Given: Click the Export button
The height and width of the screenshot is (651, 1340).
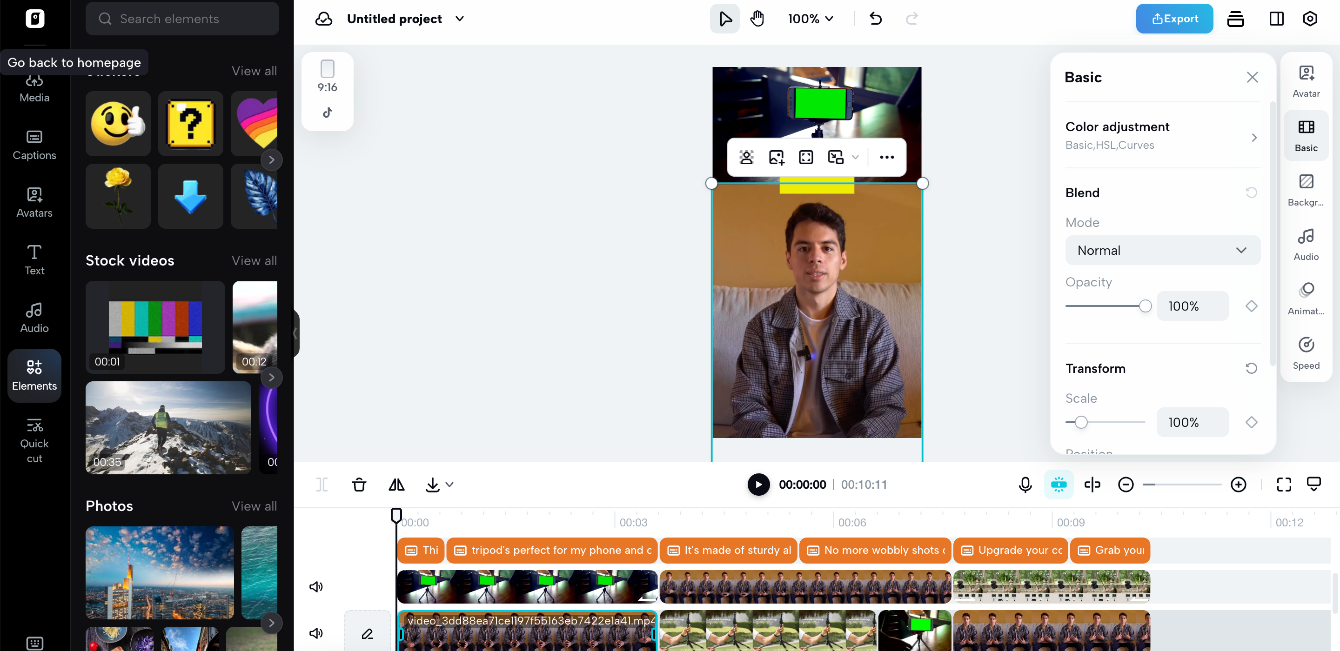Looking at the screenshot, I should (x=1174, y=18).
